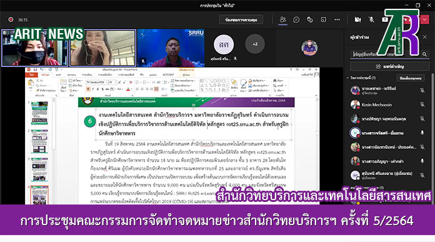Click the Paste icon in PowerPoint ribbon
This screenshot has width=435, height=242.
[x=31, y=83]
